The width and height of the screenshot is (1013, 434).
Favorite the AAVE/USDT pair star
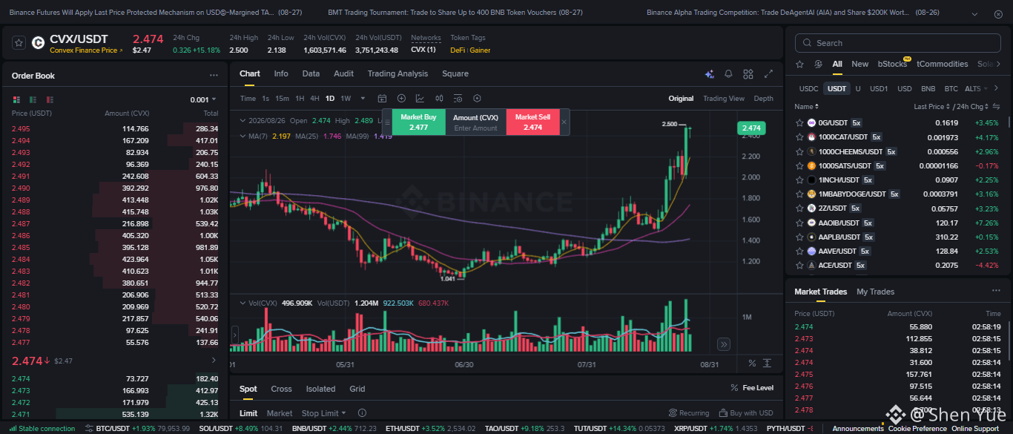pos(799,251)
